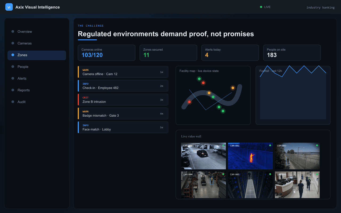Image resolution: width=341 pixels, height=213 pixels.
Task: Click the 1m timestamp on Camera offline
Action: pyautogui.click(x=161, y=72)
